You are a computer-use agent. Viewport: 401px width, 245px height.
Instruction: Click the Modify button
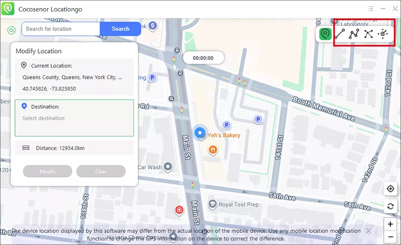click(48, 171)
